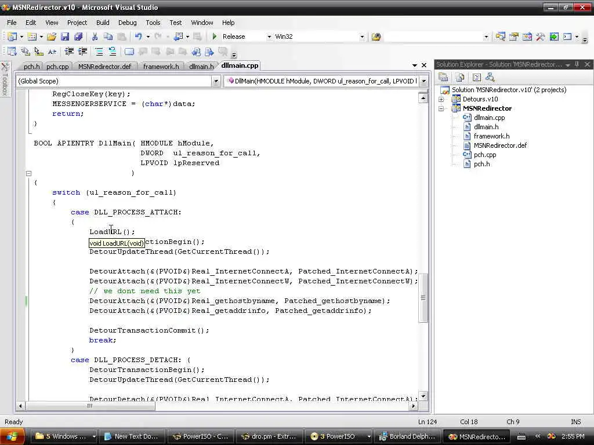Open the Tools menu
This screenshot has height=445, width=594.
click(x=153, y=23)
